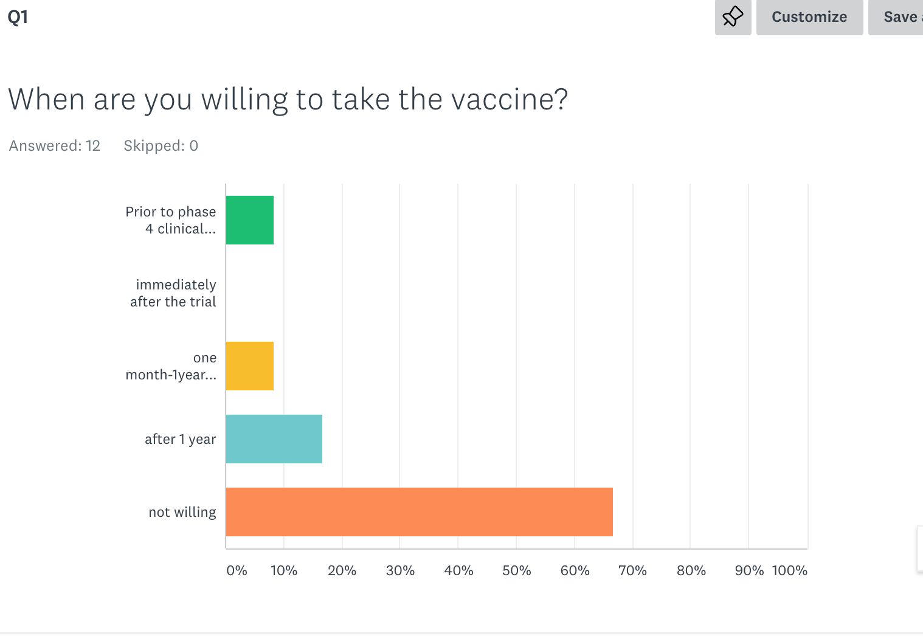
Task: Select the 'after 1 year' axis label
Action: (181, 439)
